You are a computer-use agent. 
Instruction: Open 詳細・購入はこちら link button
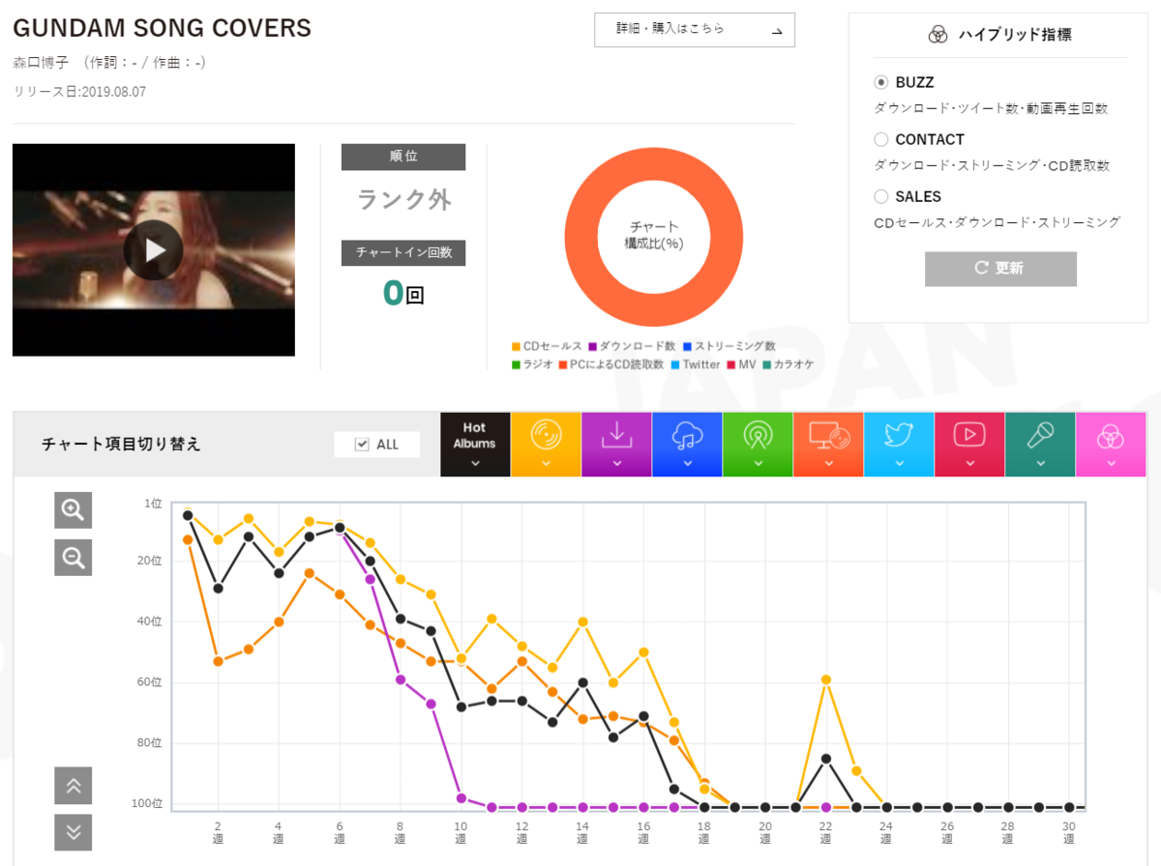(695, 30)
